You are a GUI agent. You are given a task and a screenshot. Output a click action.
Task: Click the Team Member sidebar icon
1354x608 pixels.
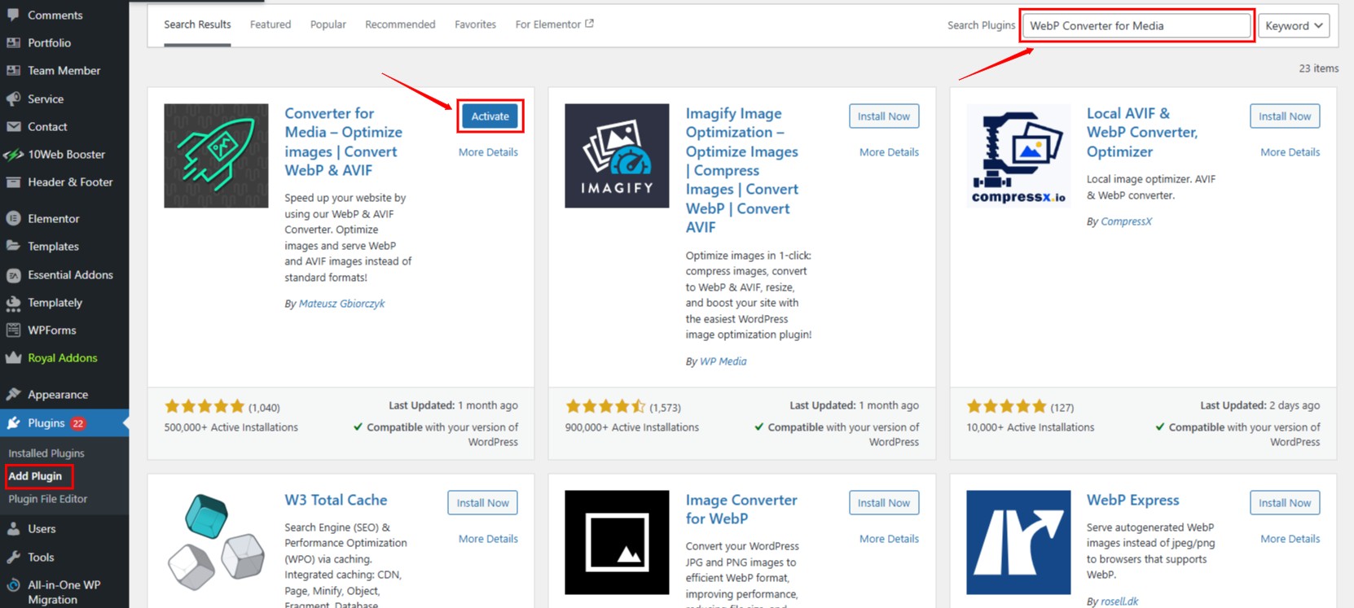(13, 71)
